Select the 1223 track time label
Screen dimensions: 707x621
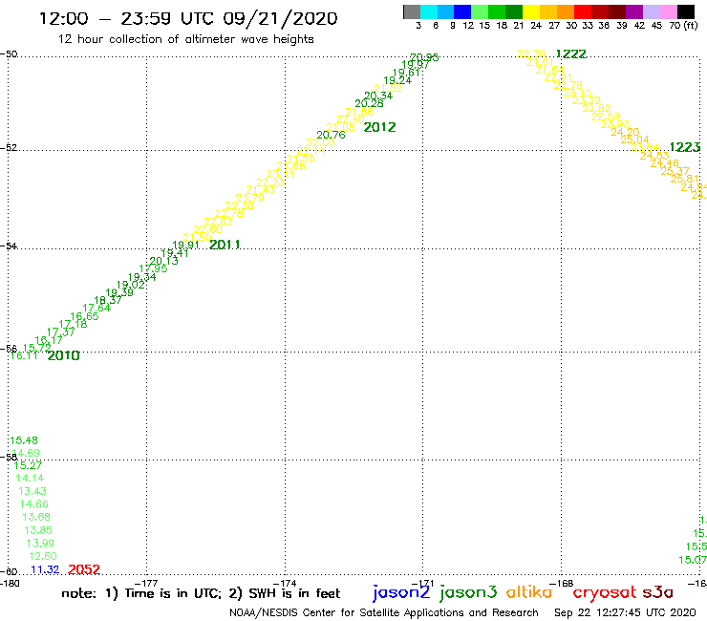coord(685,147)
